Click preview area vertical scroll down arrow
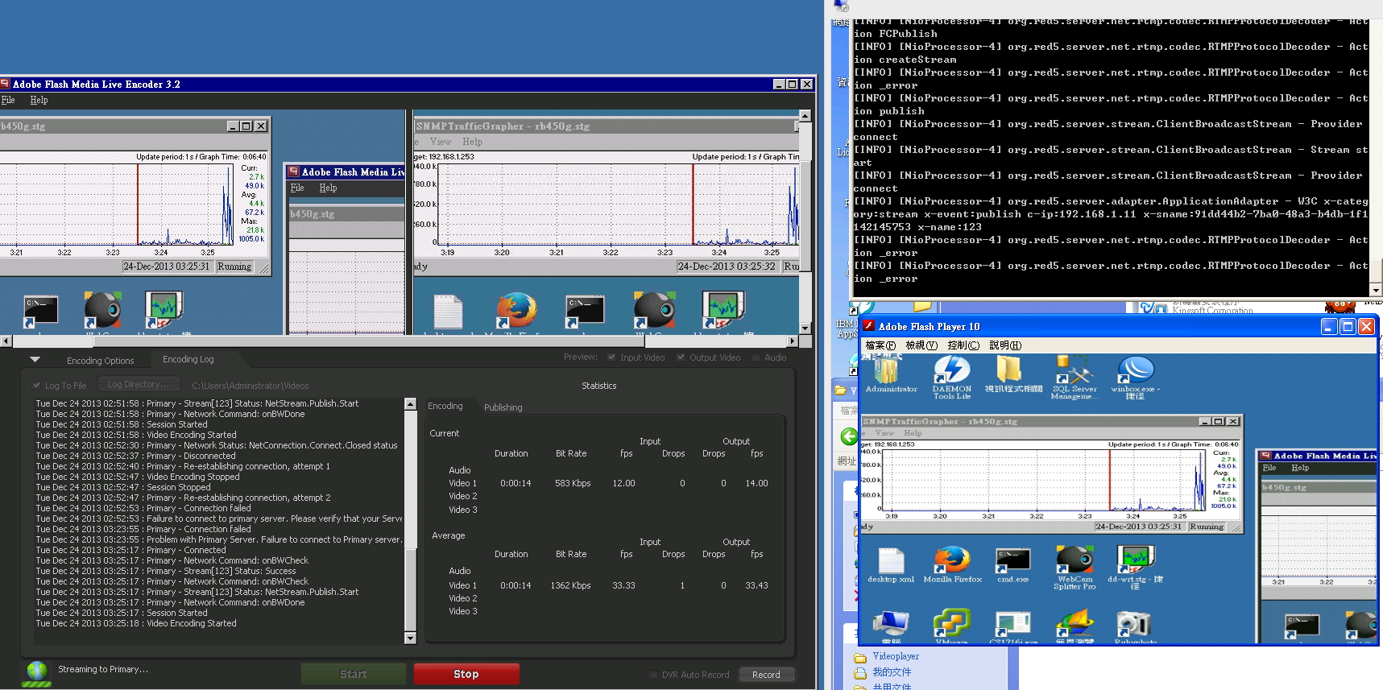This screenshot has width=1383, height=690. coord(805,328)
